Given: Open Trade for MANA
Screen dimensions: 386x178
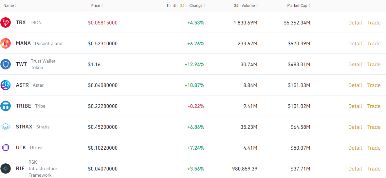Looking at the screenshot, I should pyautogui.click(x=374, y=43).
